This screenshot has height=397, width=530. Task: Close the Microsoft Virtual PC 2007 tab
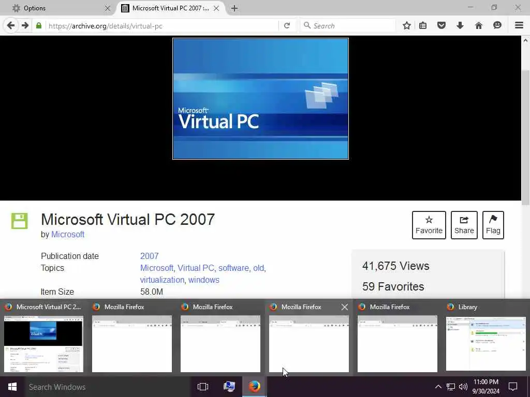coord(216,8)
